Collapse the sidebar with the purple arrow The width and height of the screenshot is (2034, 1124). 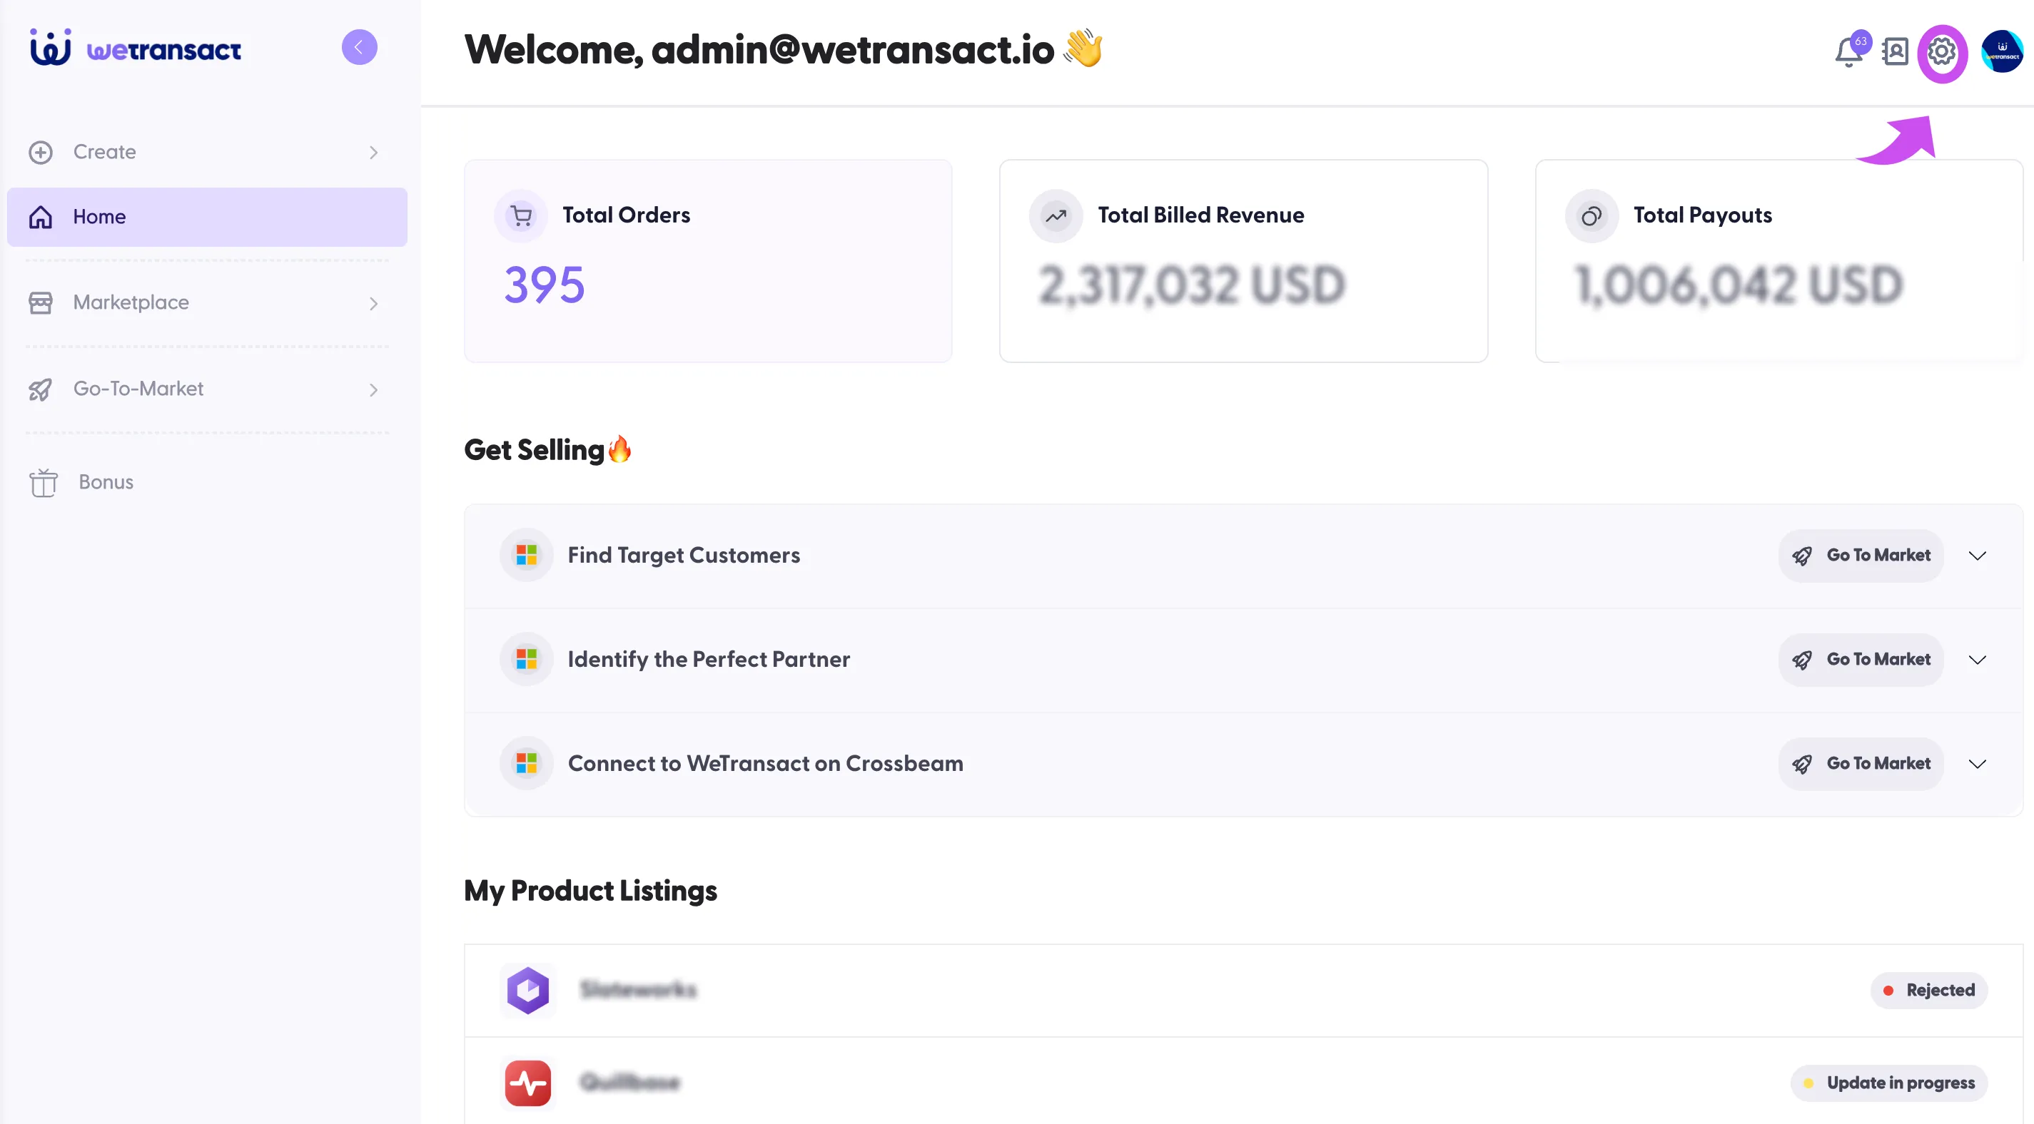[x=359, y=47]
